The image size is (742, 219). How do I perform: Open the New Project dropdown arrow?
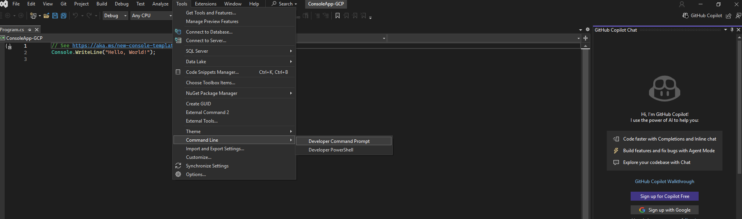point(39,16)
